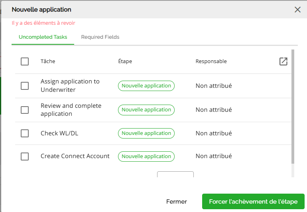Click the Responsable column header
The width and height of the screenshot is (307, 212).
point(211,61)
